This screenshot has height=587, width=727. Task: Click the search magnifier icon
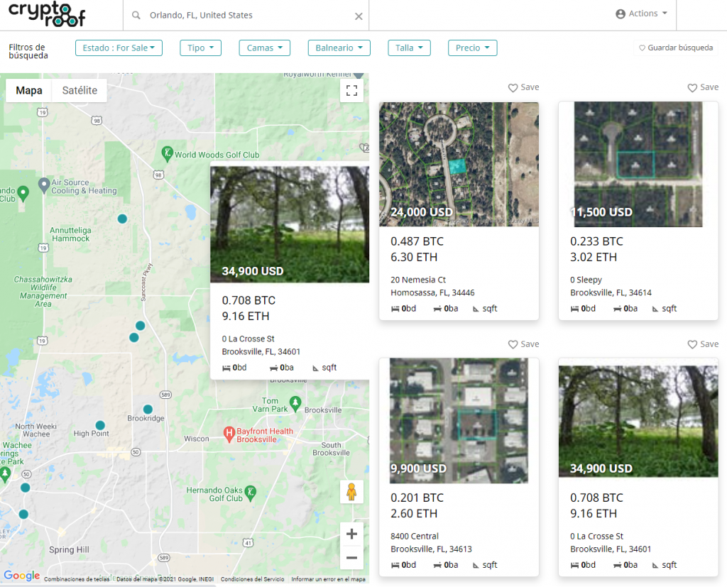[x=136, y=16]
